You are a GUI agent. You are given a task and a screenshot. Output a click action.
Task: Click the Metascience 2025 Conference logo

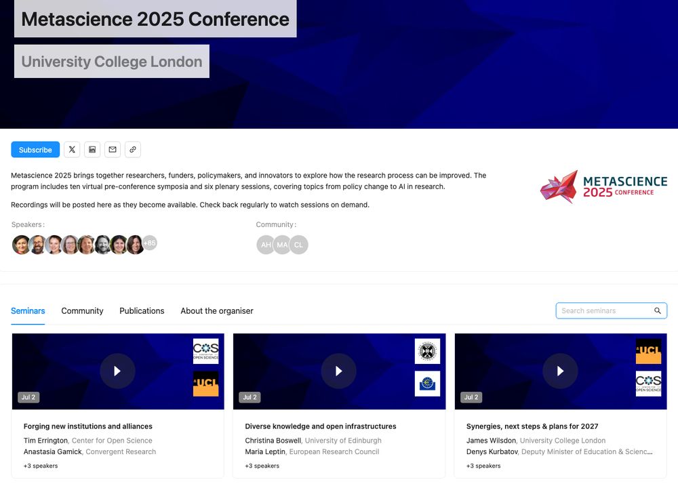(603, 186)
